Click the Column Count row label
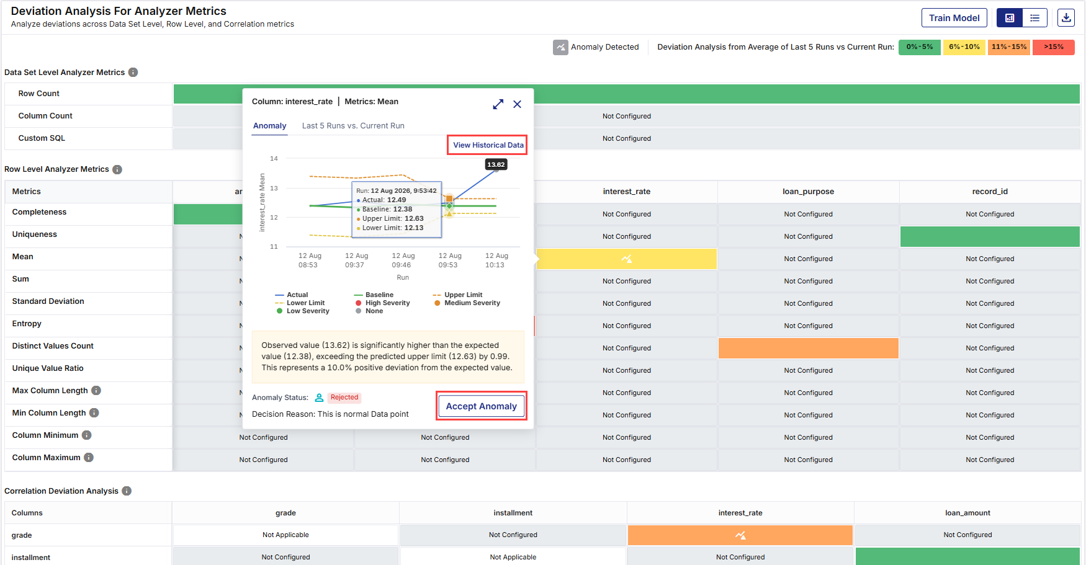The image size is (1086, 565). tap(45, 116)
